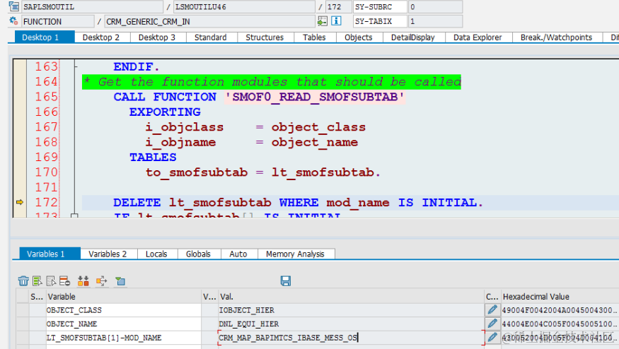Click the save icon above the Val. column
619x349 pixels.
point(285,280)
